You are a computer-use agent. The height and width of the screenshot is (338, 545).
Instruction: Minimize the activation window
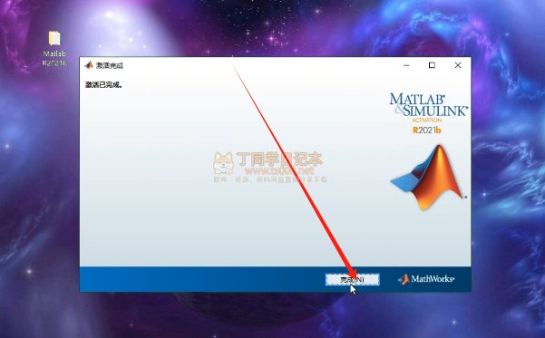tap(406, 65)
